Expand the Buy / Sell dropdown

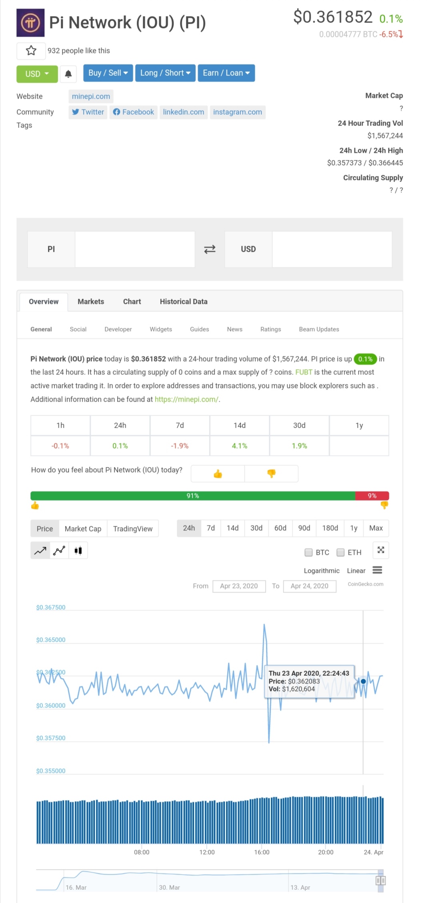108,73
